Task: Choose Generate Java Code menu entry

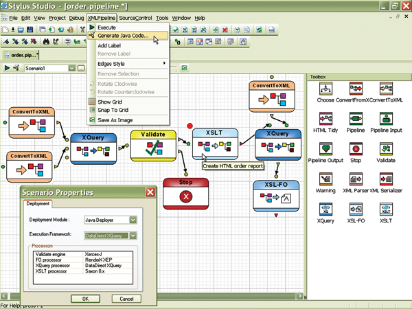Action: pyautogui.click(x=122, y=36)
